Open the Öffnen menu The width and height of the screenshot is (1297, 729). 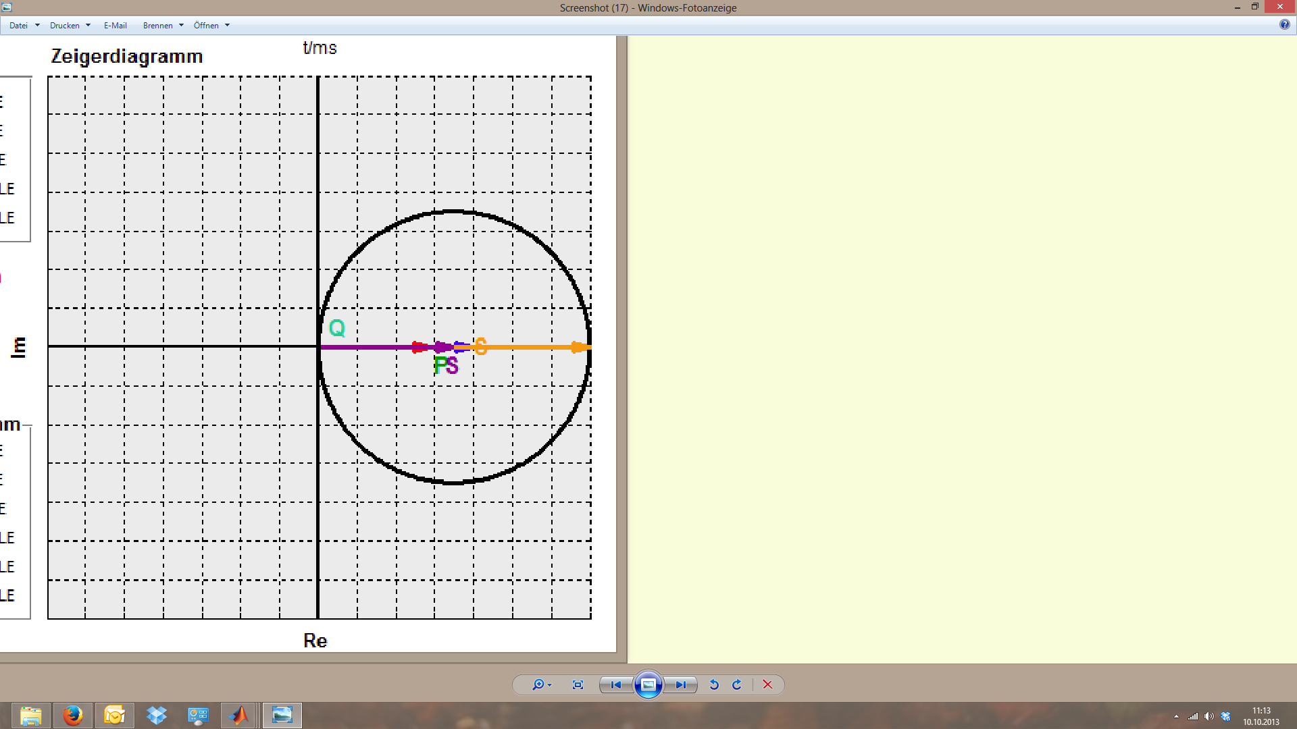click(x=211, y=26)
